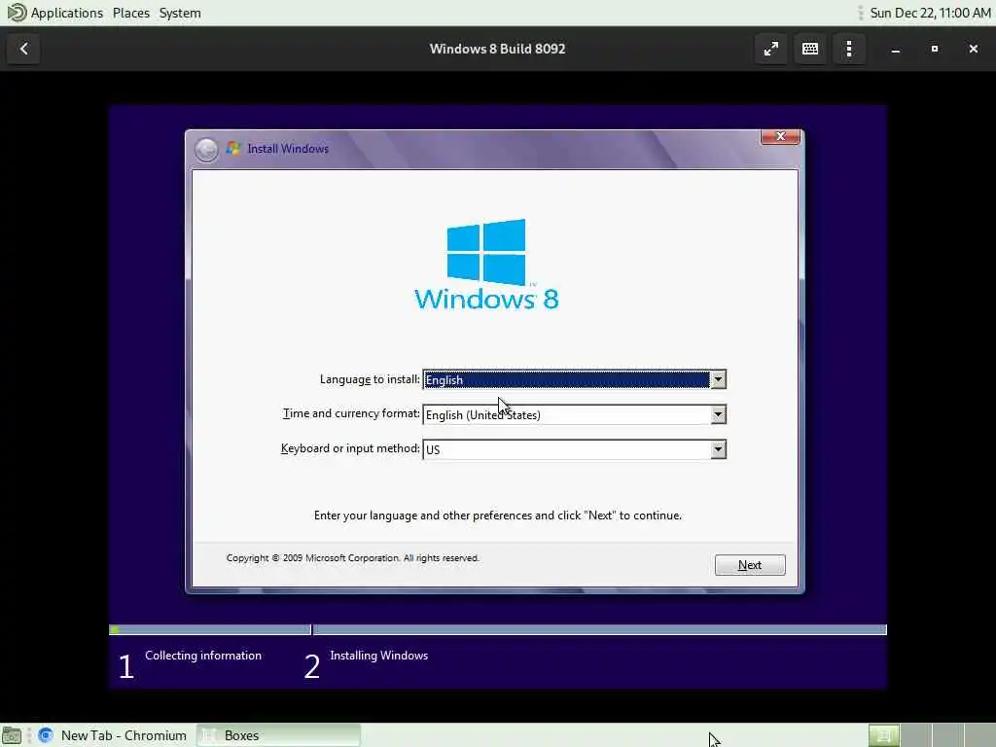Click the Installing Windows step label

tap(379, 656)
